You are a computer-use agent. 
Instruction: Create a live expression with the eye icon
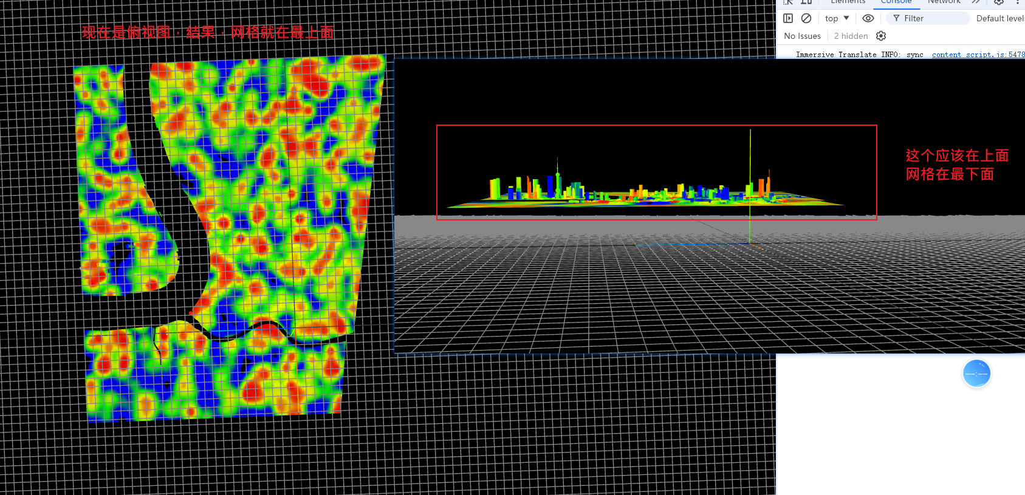[868, 18]
